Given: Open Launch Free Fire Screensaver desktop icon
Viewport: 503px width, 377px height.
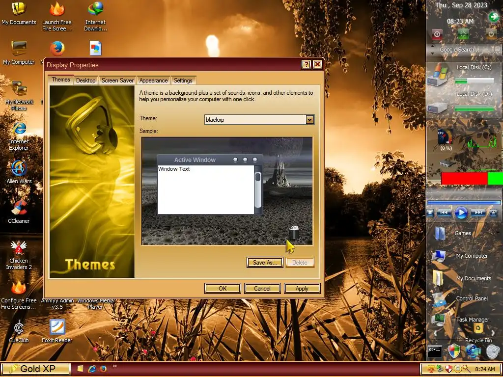Looking at the screenshot, I should (57, 16).
